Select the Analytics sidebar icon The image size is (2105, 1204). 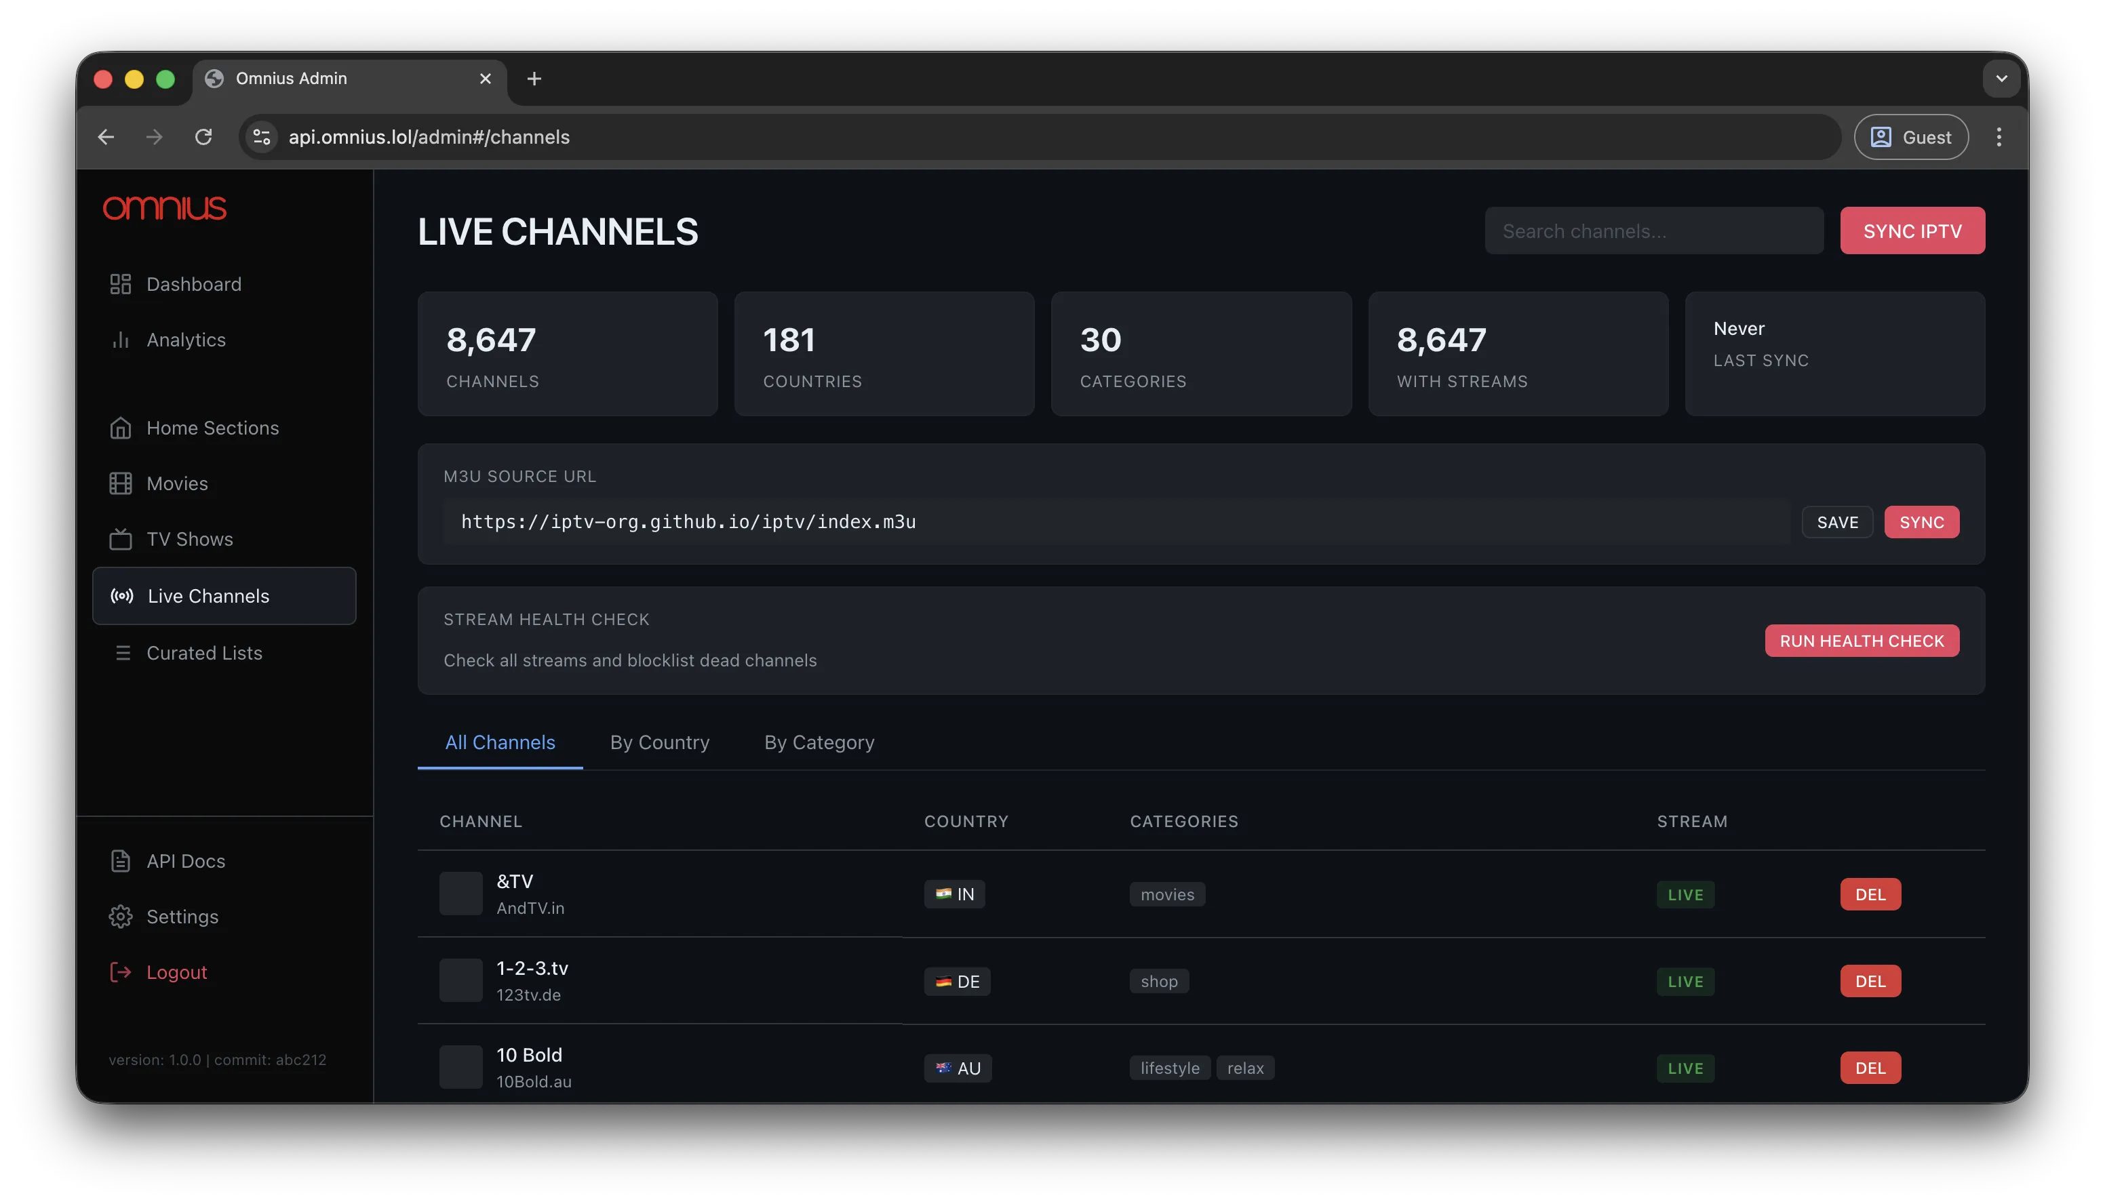pos(121,339)
